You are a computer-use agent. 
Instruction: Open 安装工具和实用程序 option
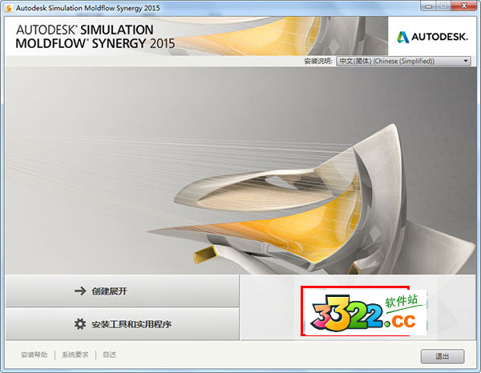coord(122,324)
